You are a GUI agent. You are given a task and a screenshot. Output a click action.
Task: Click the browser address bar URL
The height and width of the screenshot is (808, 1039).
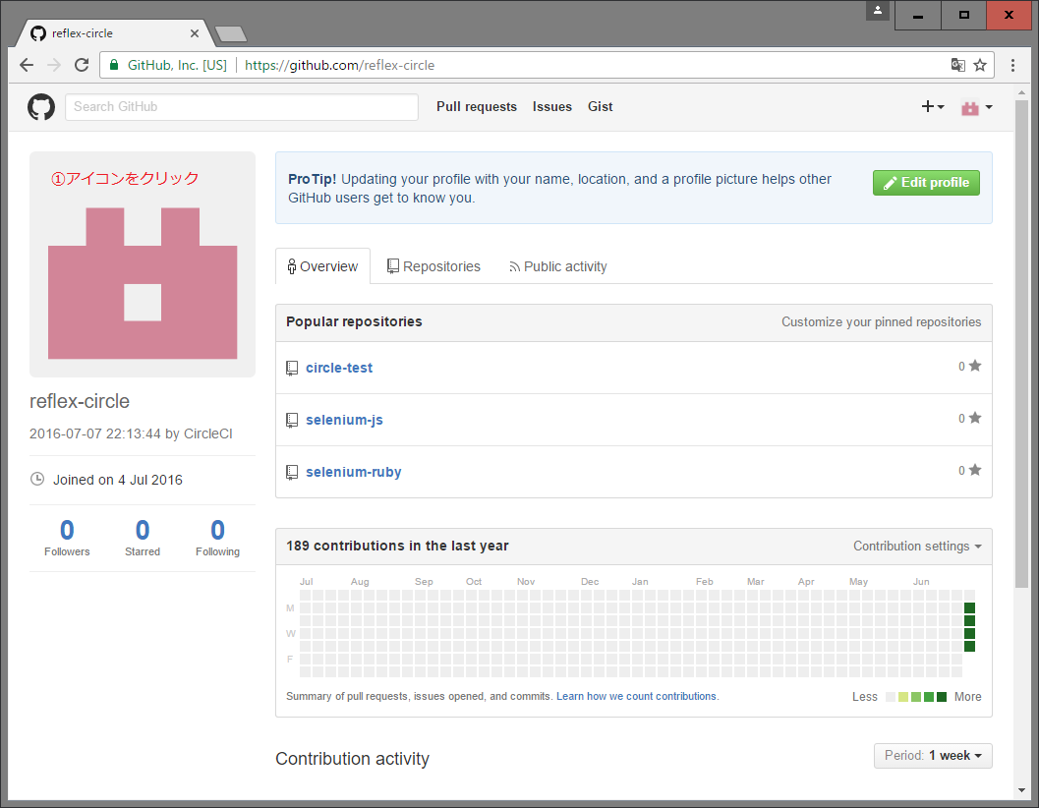339,65
